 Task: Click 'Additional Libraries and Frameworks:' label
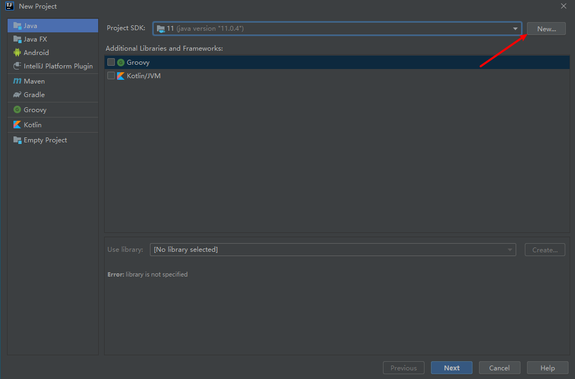(165, 49)
